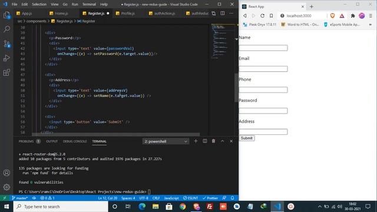Open the Edit menu
The height and width of the screenshot is (212, 377).
tap(25, 4)
